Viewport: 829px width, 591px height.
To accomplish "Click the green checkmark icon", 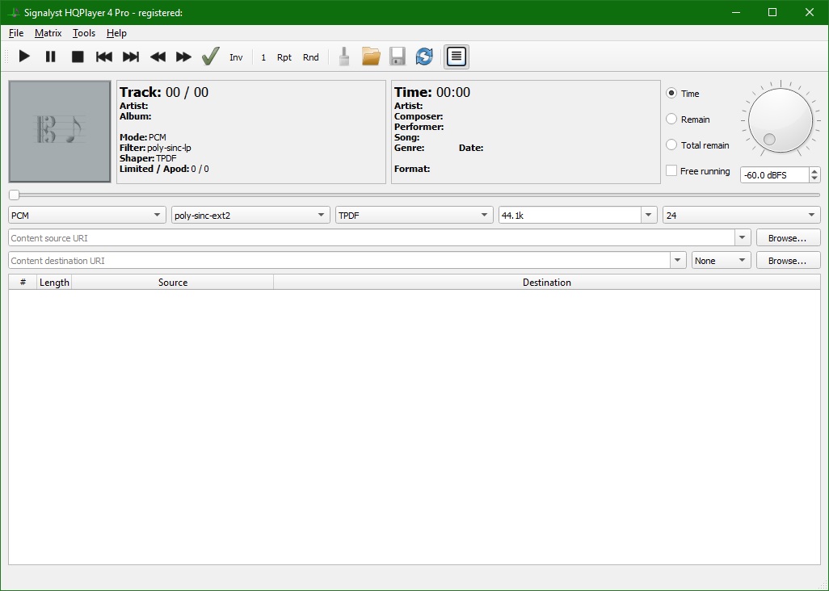I will tap(210, 56).
